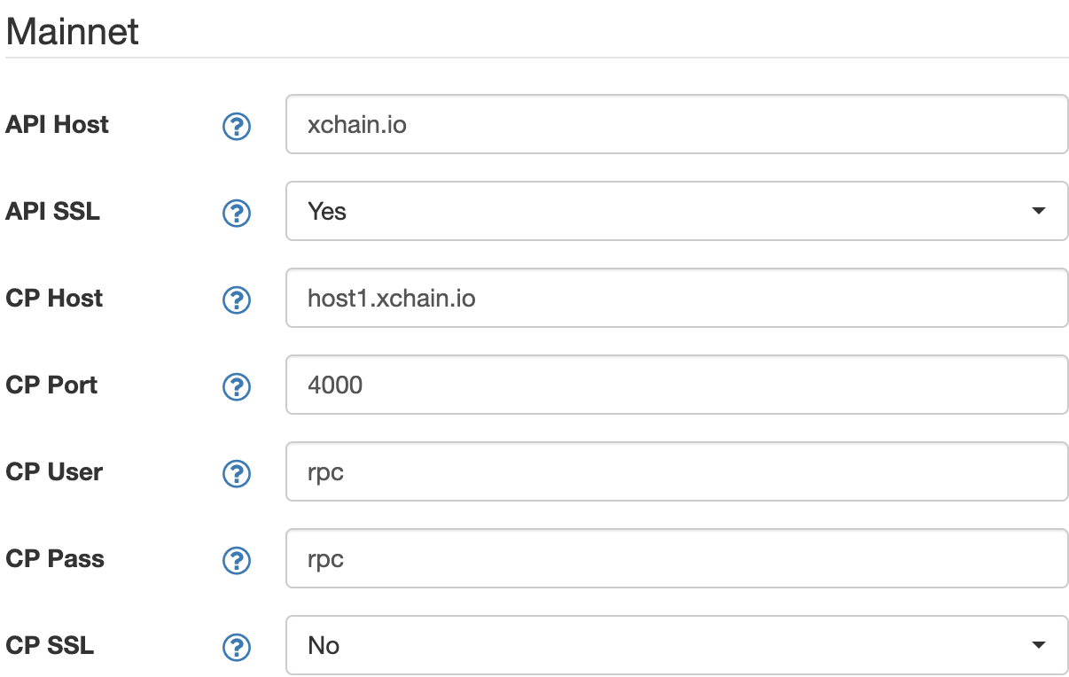Click the Mainnet section heading
Screen dimensions: 1069x677
[73, 33]
